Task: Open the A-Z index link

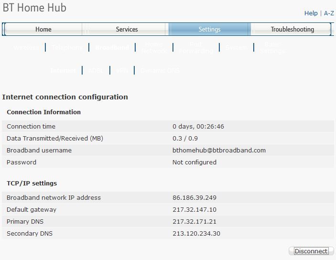Action: point(329,13)
